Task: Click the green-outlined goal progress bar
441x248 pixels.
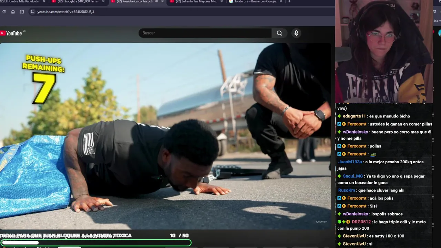Action: (95, 242)
